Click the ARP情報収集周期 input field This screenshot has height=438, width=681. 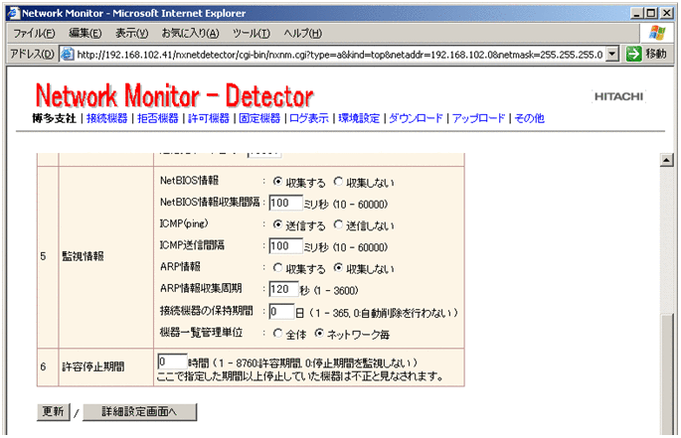pyautogui.click(x=283, y=289)
